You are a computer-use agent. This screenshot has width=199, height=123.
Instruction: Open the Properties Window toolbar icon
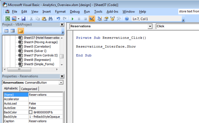[106, 19]
